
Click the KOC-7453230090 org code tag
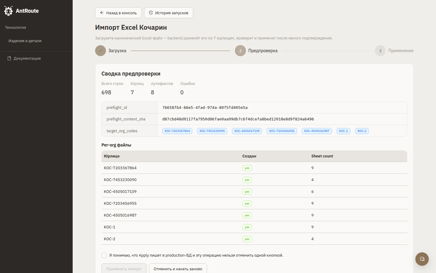[212, 131]
